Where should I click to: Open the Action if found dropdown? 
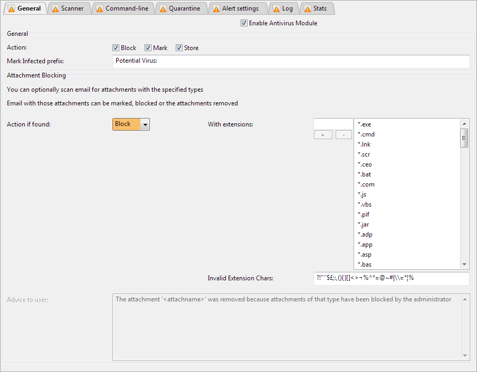[x=145, y=124]
